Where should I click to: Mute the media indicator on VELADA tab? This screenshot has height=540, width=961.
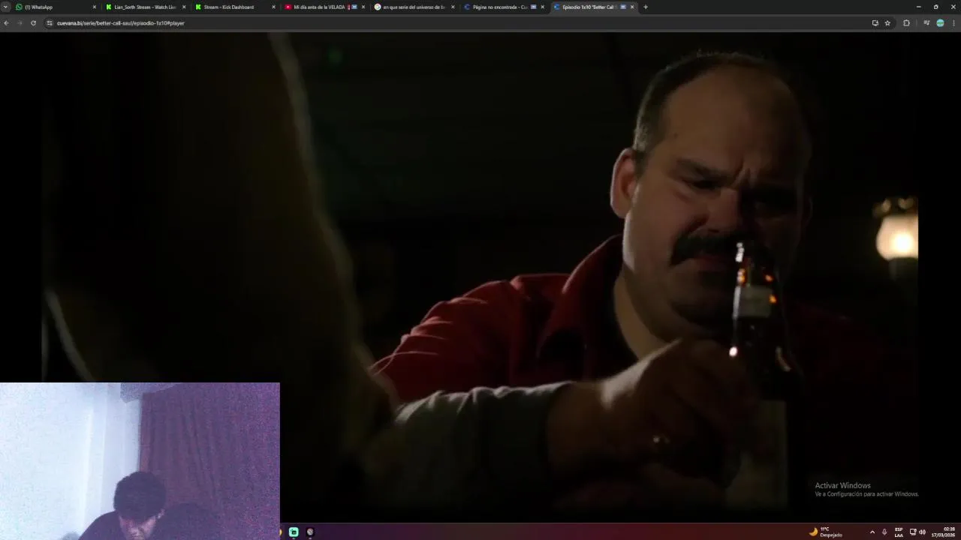(x=354, y=7)
